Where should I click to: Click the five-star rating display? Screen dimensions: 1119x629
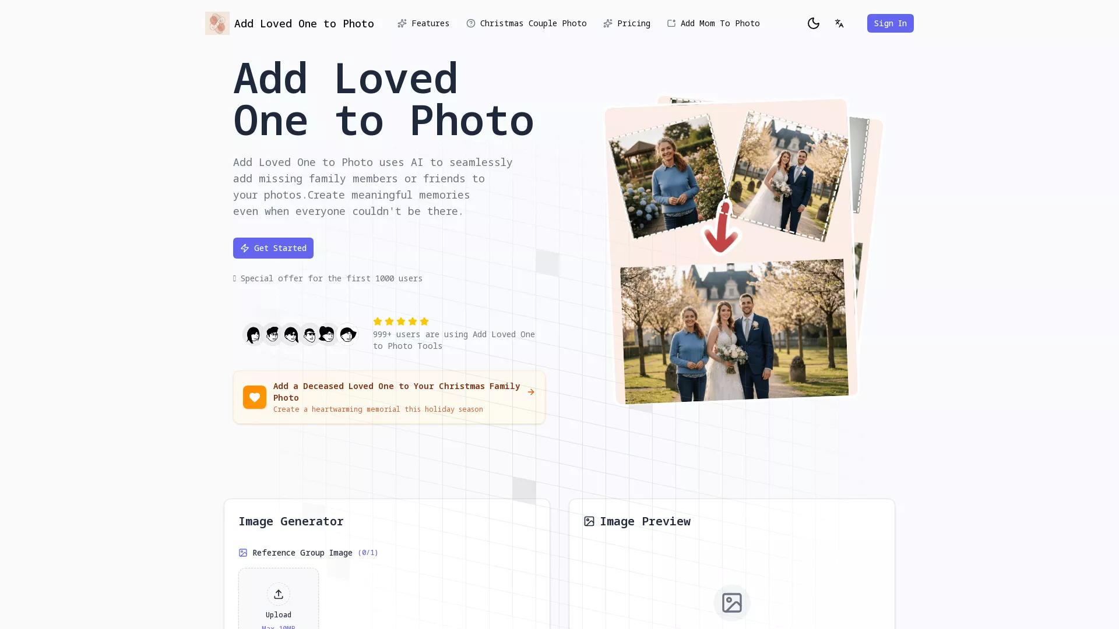click(x=400, y=321)
